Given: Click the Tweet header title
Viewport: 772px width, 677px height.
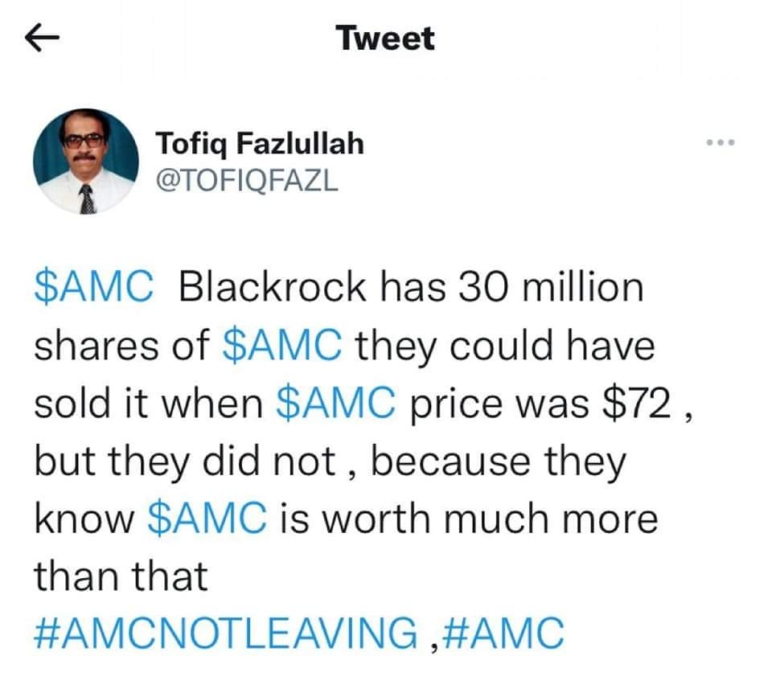Looking at the screenshot, I should 385,39.
